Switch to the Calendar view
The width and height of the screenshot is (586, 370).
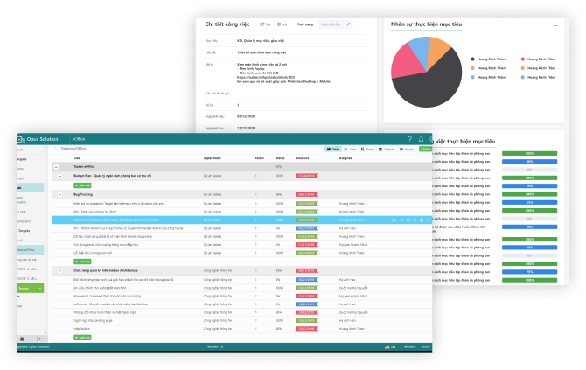point(387,149)
